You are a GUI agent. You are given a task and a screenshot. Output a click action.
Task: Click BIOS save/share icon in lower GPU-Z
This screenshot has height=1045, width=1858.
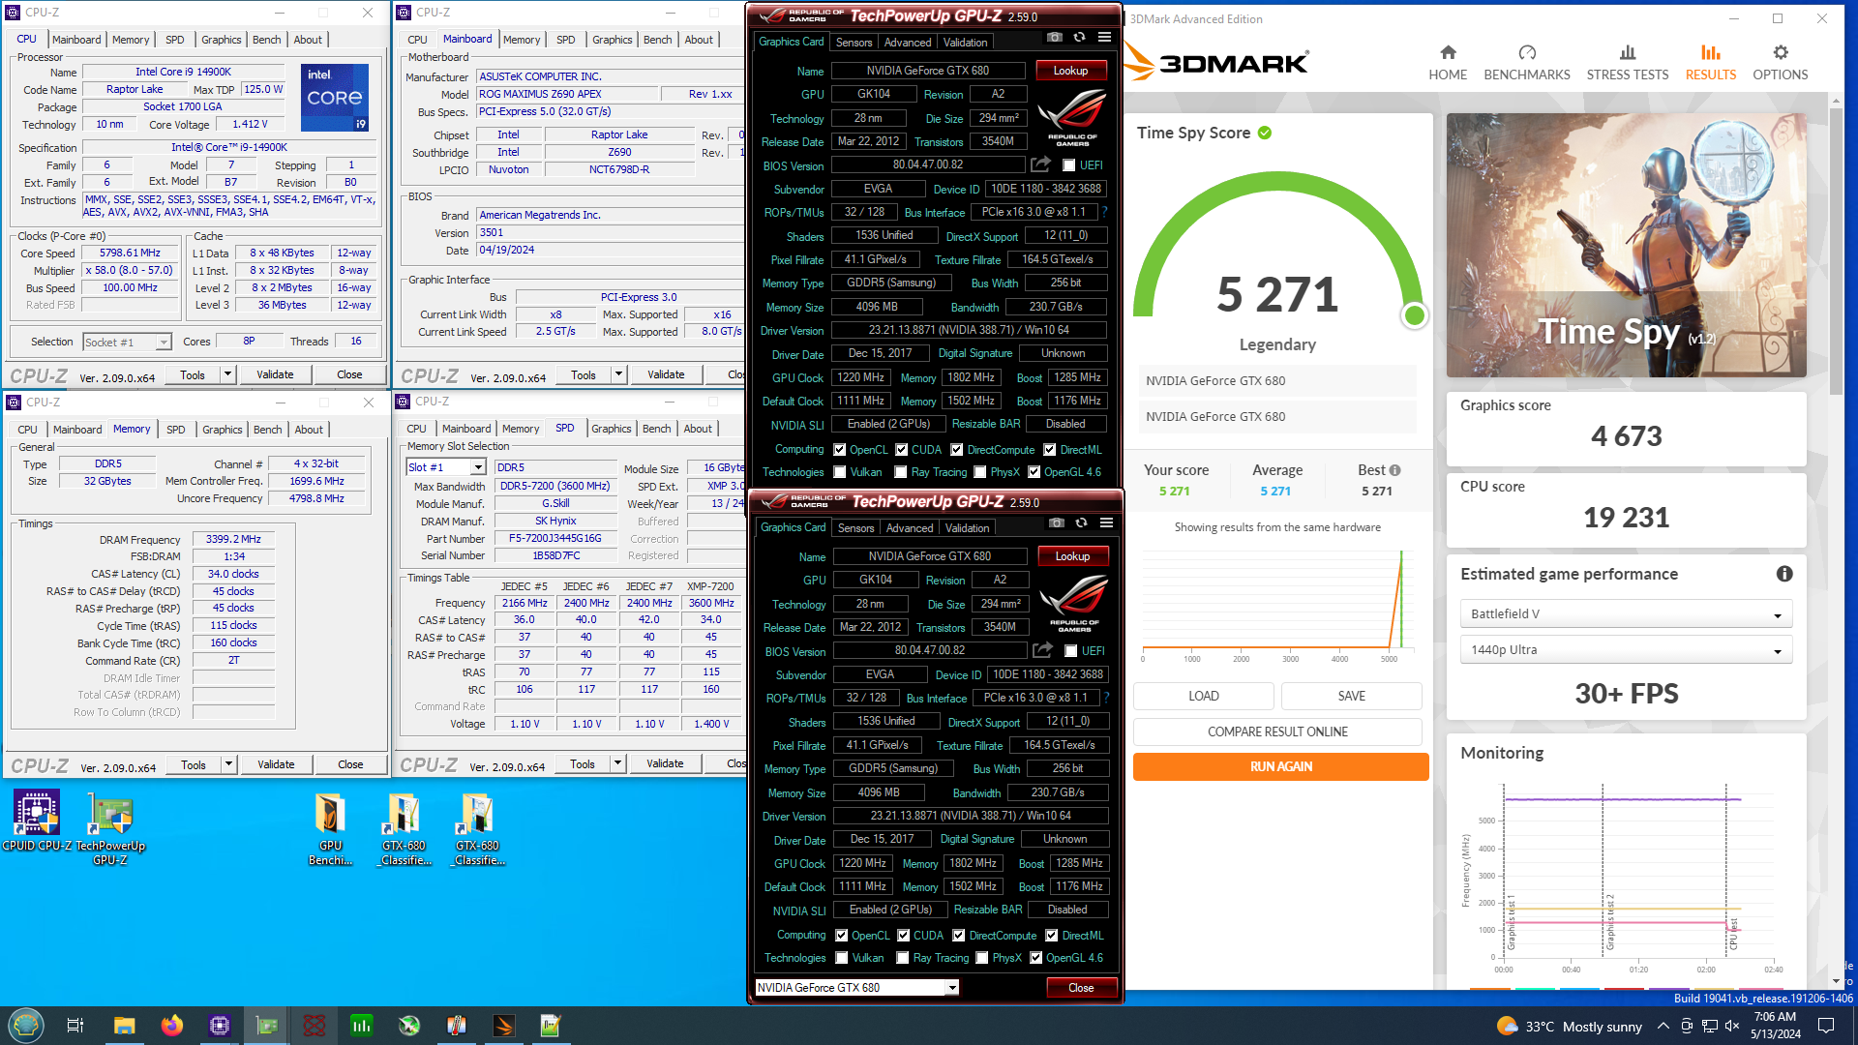tap(1042, 651)
